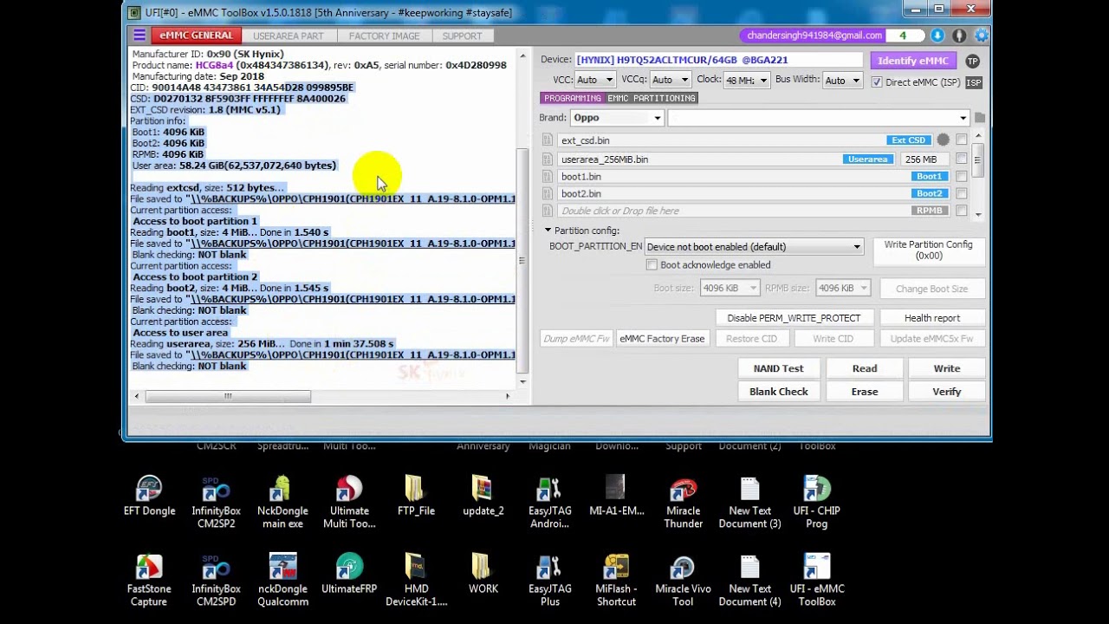This screenshot has width=1109, height=624.
Task: Open MiFlash Shortcut desktop icon
Action: tap(616, 581)
